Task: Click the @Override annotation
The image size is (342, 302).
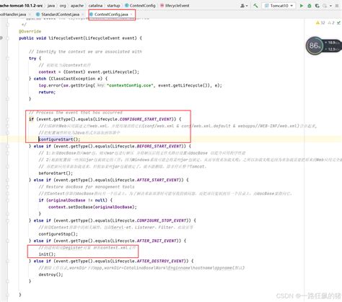Action: tap(30, 31)
